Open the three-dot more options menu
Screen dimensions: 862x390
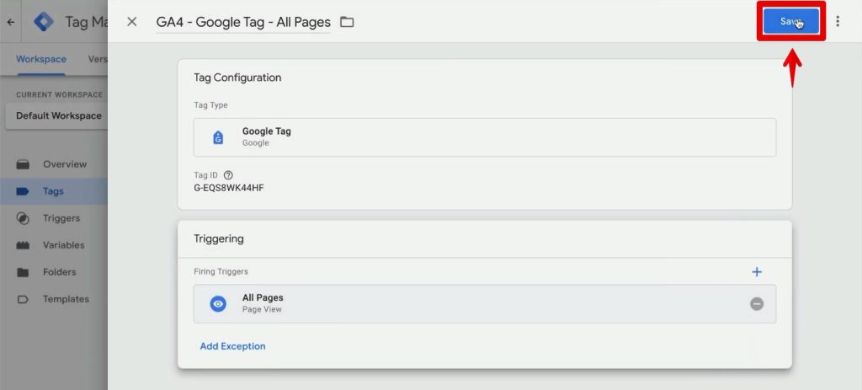[x=838, y=21]
